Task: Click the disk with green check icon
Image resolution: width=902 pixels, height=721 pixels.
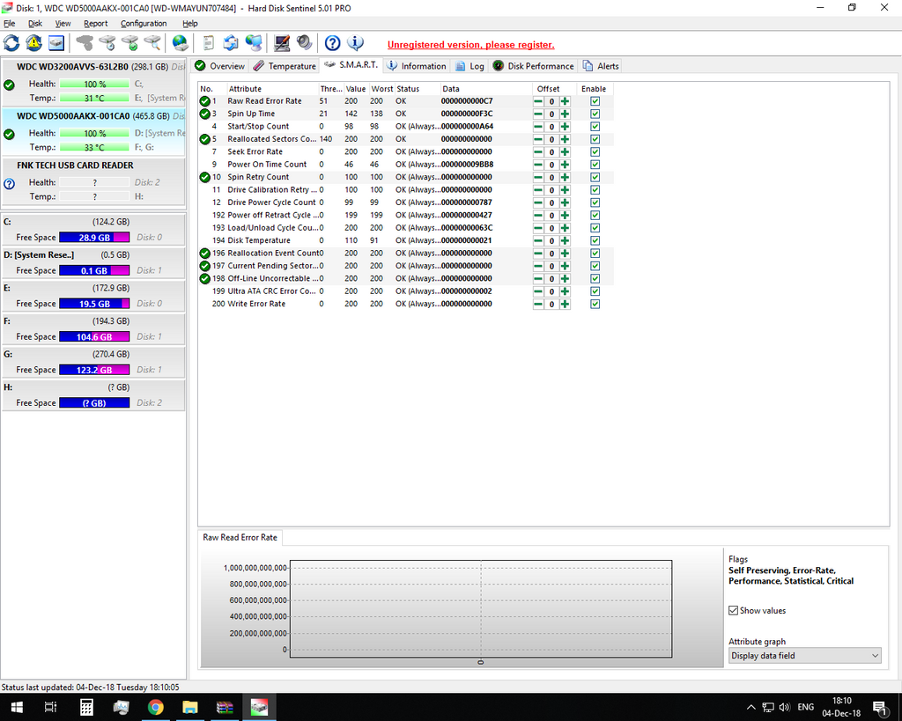Action: [130, 43]
